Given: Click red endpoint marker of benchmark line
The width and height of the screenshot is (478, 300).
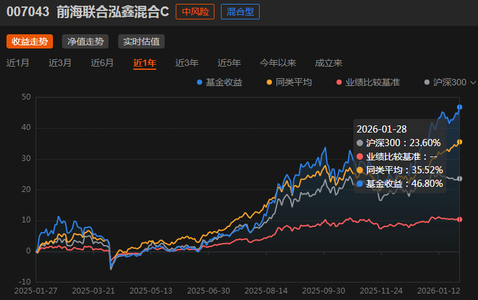Looking at the screenshot, I should (460, 219).
